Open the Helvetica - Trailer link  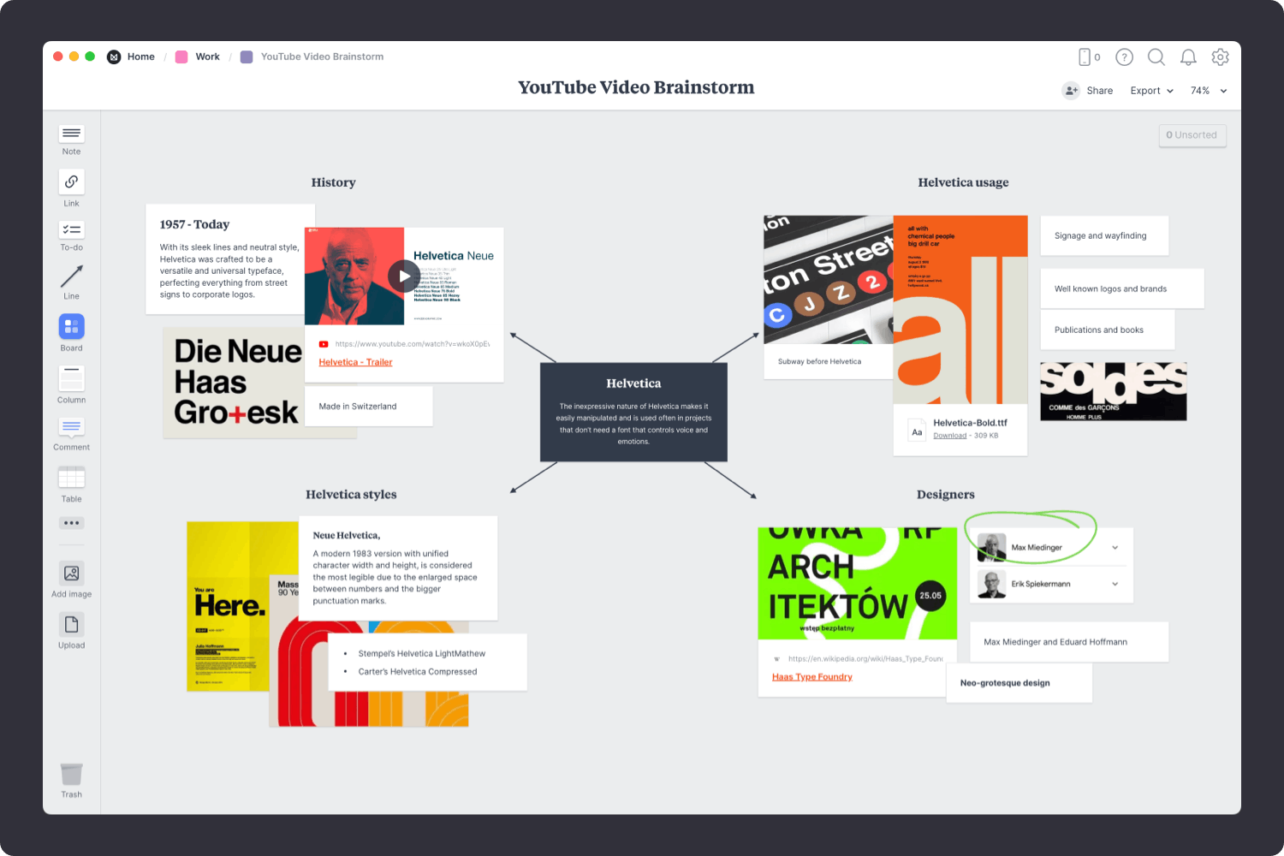click(x=355, y=362)
